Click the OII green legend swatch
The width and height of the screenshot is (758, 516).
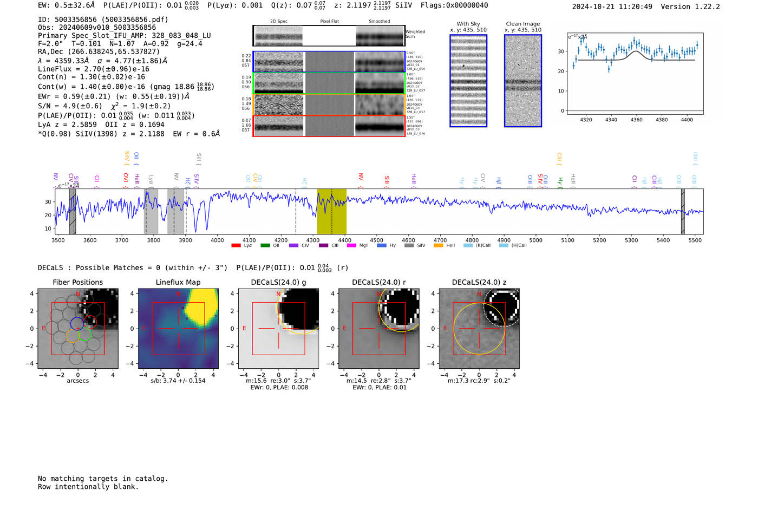click(265, 245)
